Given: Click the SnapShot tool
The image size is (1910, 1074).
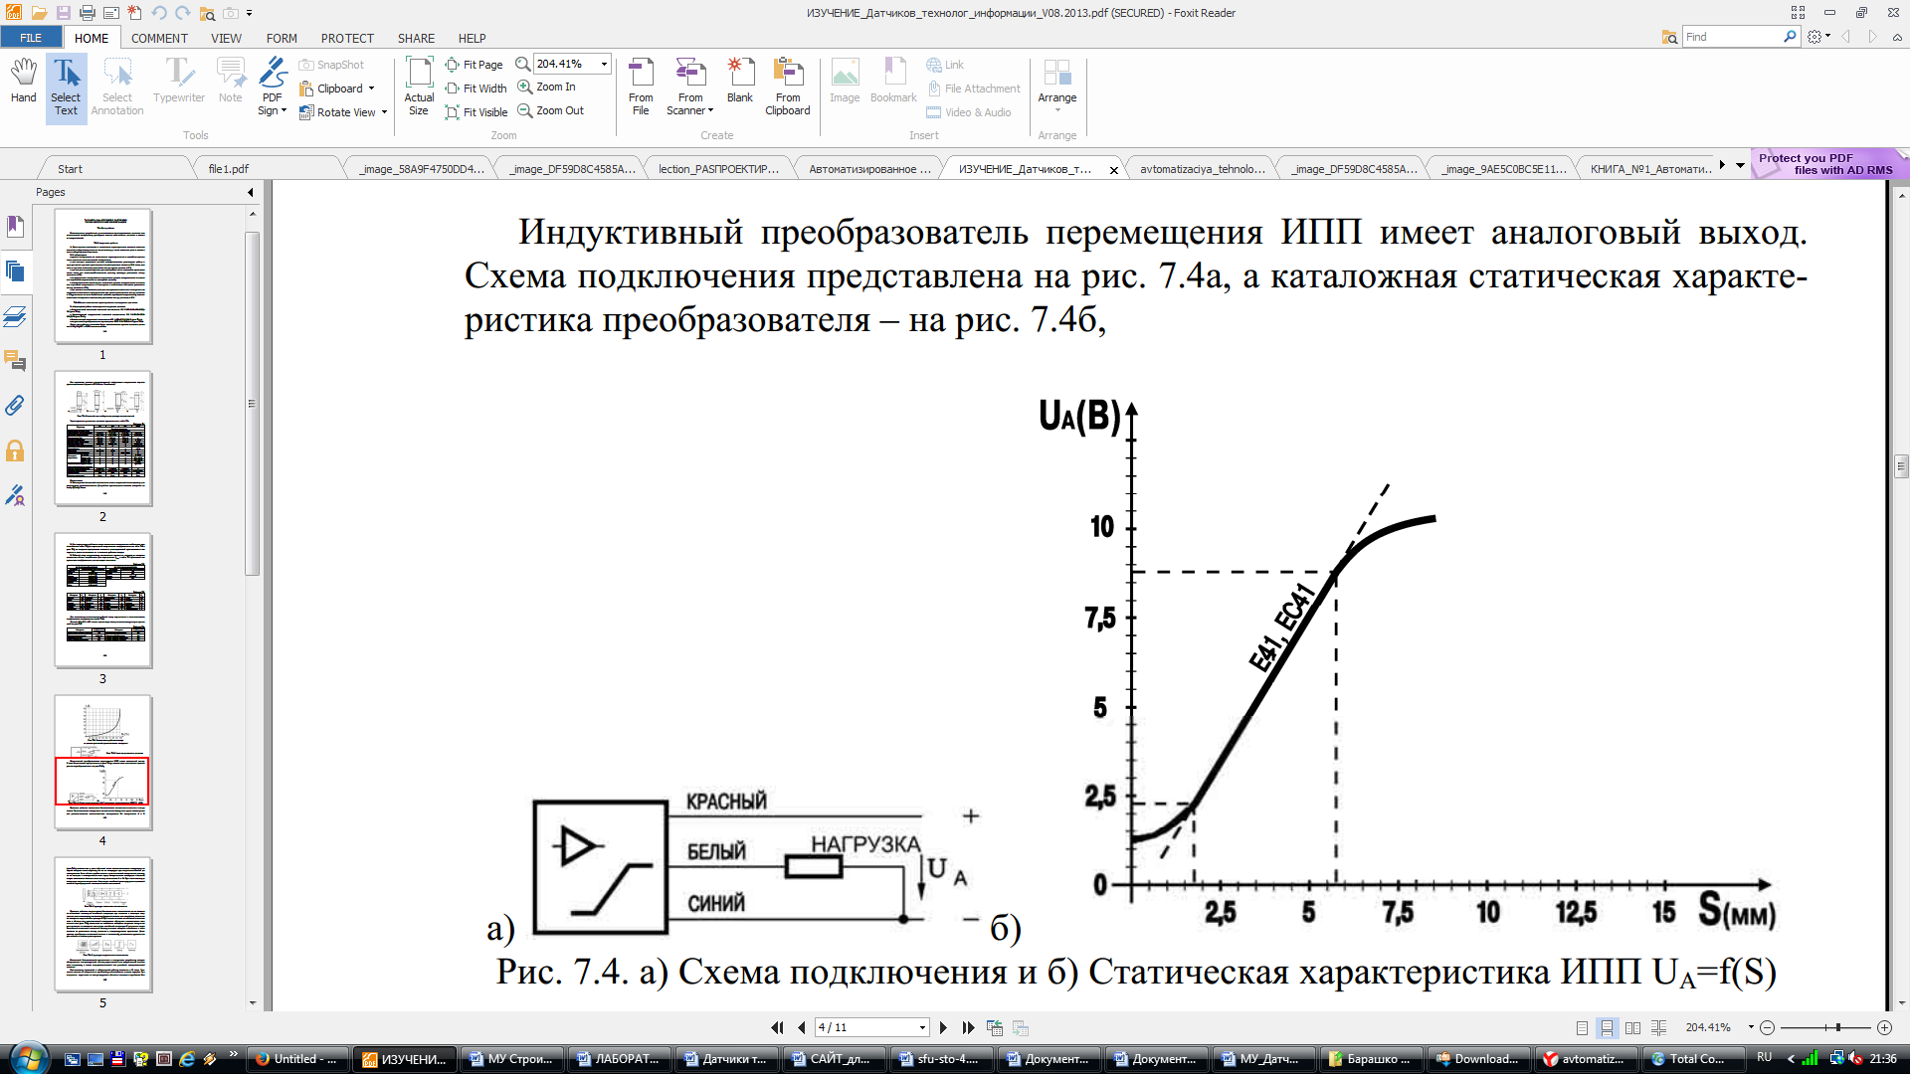Looking at the screenshot, I should click(x=332, y=65).
